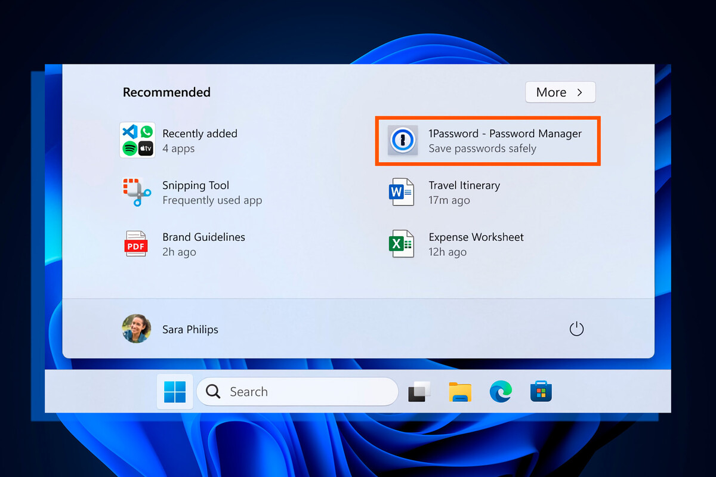Launch File Explorer from the taskbar
The height and width of the screenshot is (477, 716).
460,392
